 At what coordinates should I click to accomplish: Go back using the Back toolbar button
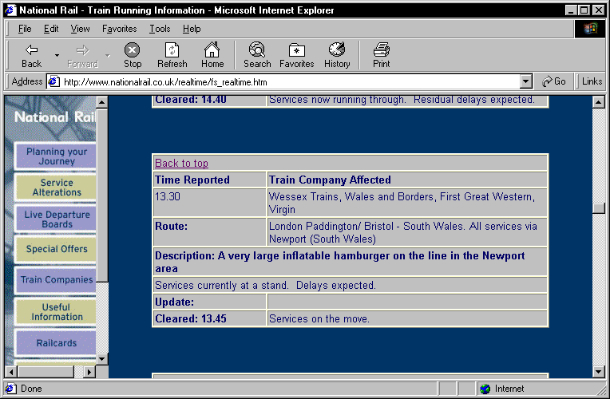click(31, 56)
